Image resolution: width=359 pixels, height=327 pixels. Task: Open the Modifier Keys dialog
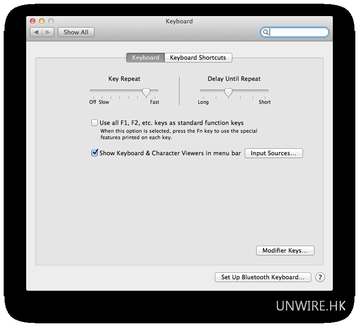(x=285, y=250)
